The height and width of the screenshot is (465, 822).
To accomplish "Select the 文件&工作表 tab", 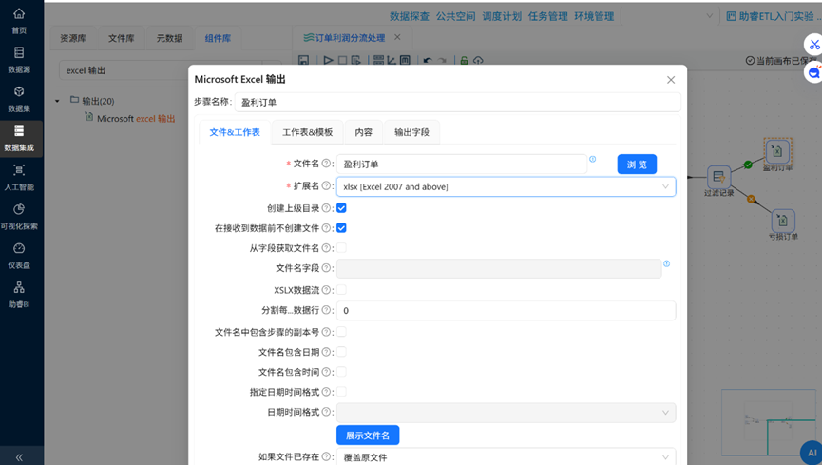I will (235, 132).
